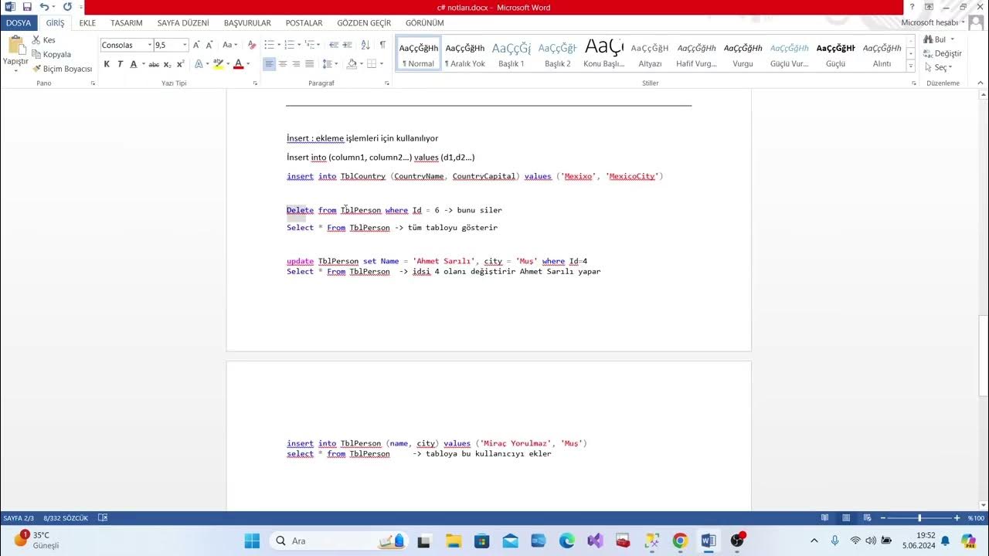
Task: Expand Seç select dropdown
Action: [x=940, y=67]
